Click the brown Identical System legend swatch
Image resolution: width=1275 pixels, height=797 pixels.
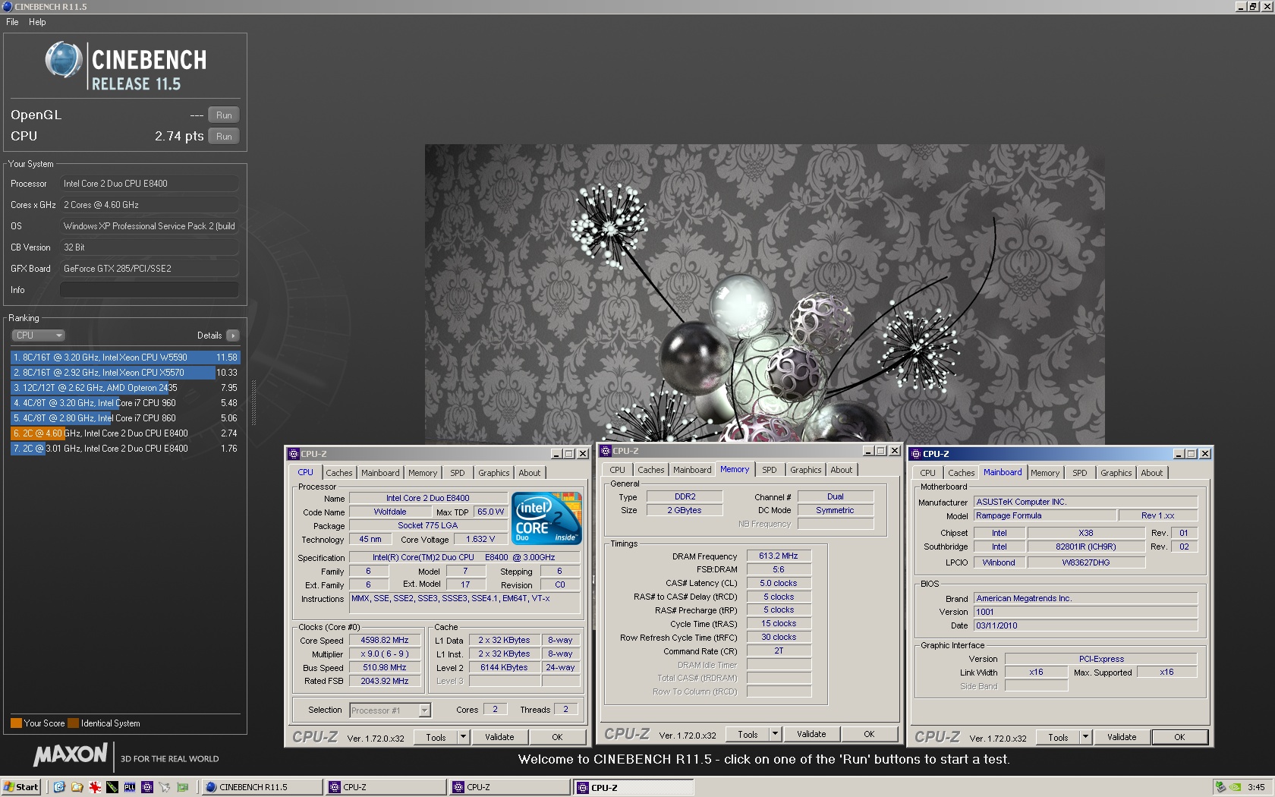(x=74, y=723)
